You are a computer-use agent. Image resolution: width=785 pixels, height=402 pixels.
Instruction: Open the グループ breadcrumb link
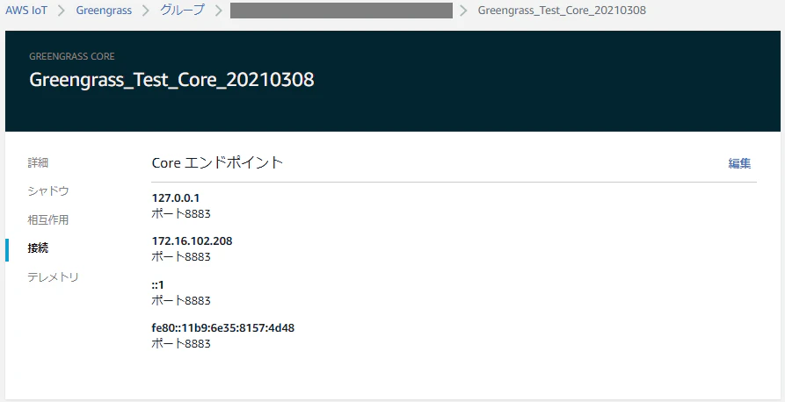coord(182,11)
